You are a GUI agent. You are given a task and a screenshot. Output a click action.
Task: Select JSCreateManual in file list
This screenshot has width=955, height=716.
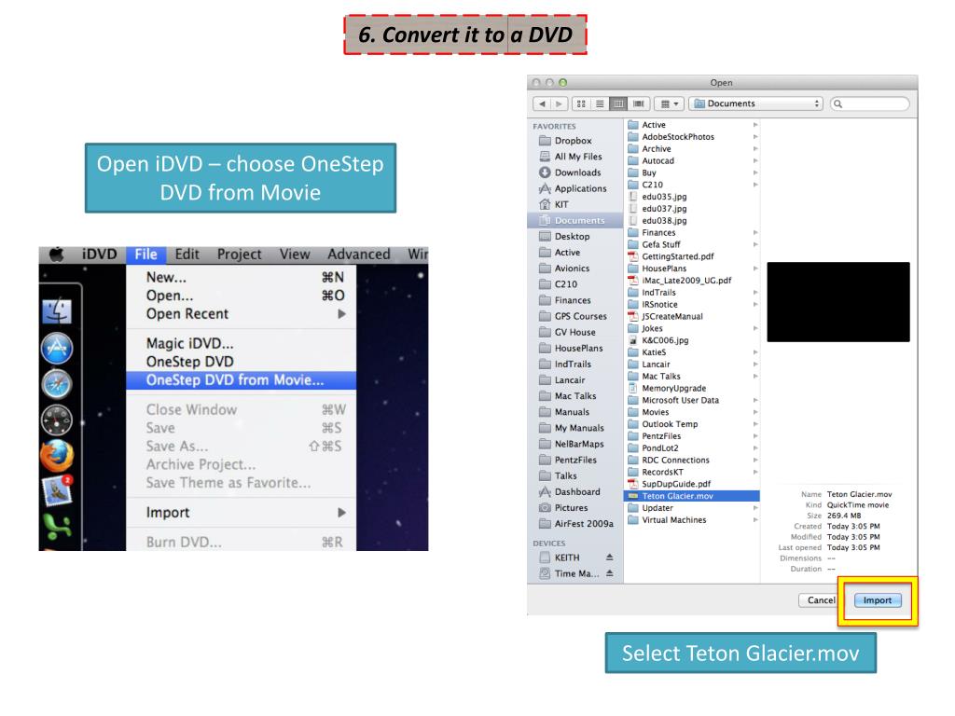pyautogui.click(x=693, y=317)
